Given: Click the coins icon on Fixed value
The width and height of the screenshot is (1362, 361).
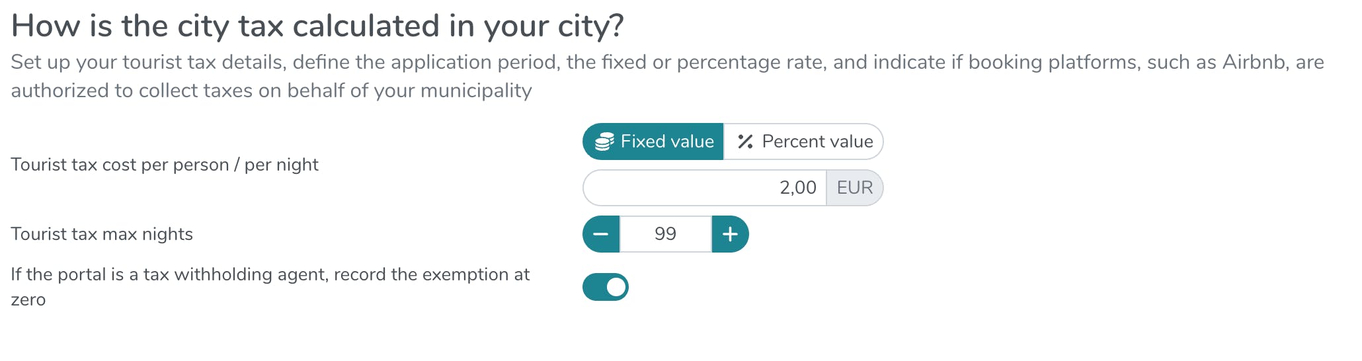Looking at the screenshot, I should pos(604,142).
